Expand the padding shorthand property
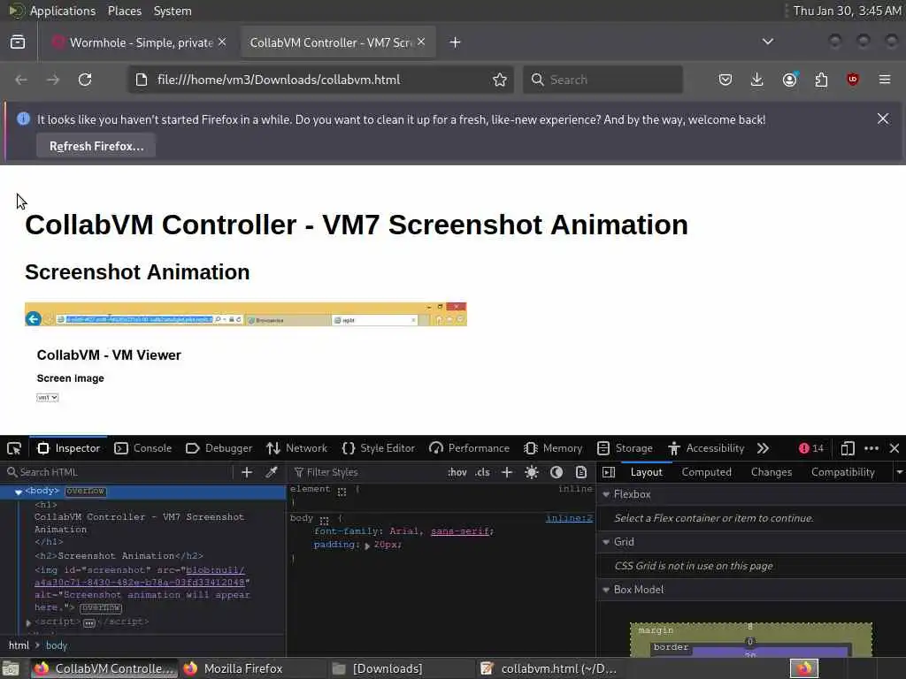This screenshot has width=906, height=679. tap(367, 545)
